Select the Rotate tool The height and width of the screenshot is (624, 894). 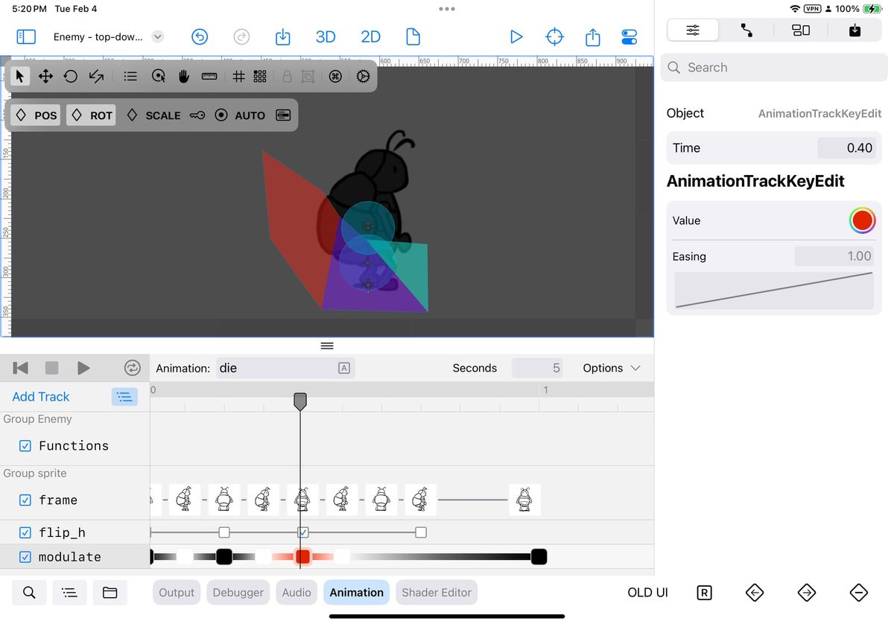click(x=71, y=76)
